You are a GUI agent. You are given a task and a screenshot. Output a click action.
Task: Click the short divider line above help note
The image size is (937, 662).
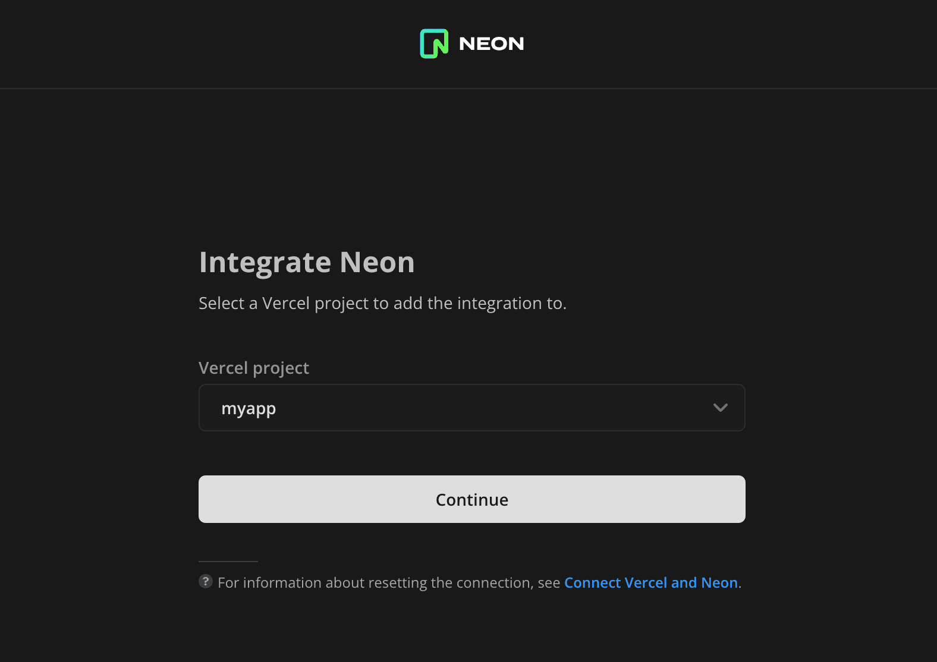coord(228,561)
